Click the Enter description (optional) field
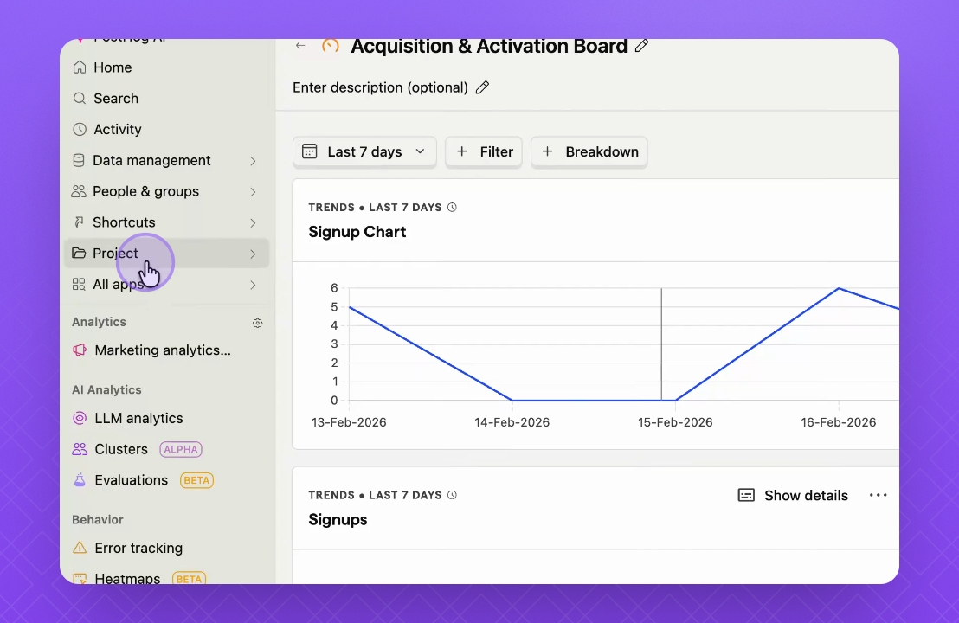The image size is (959, 623). point(380,87)
